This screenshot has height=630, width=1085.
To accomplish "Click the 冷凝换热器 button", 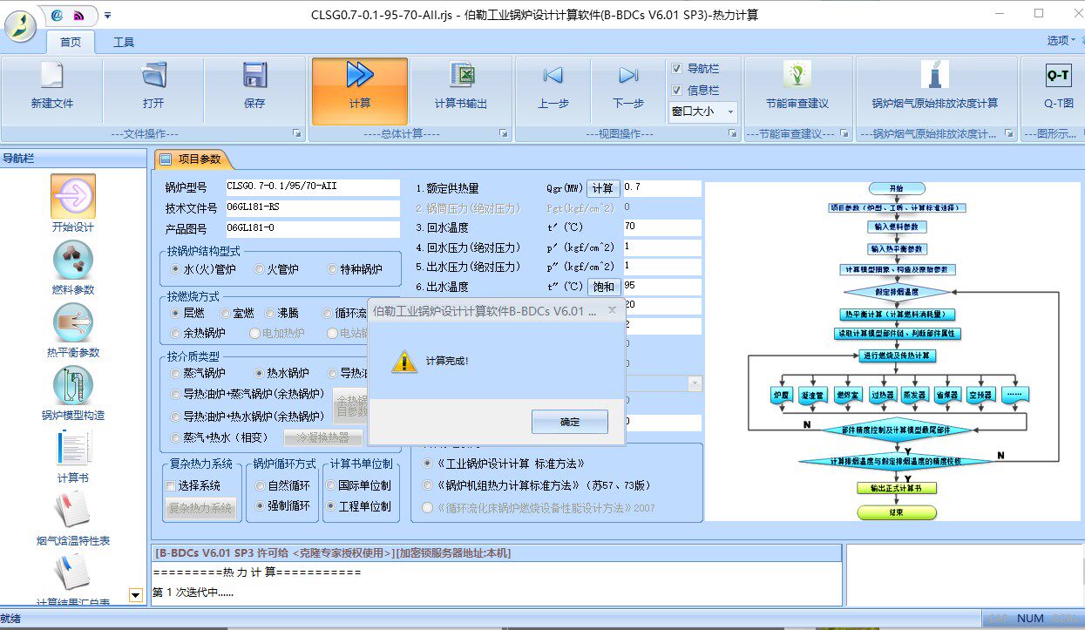I will pyautogui.click(x=323, y=437).
